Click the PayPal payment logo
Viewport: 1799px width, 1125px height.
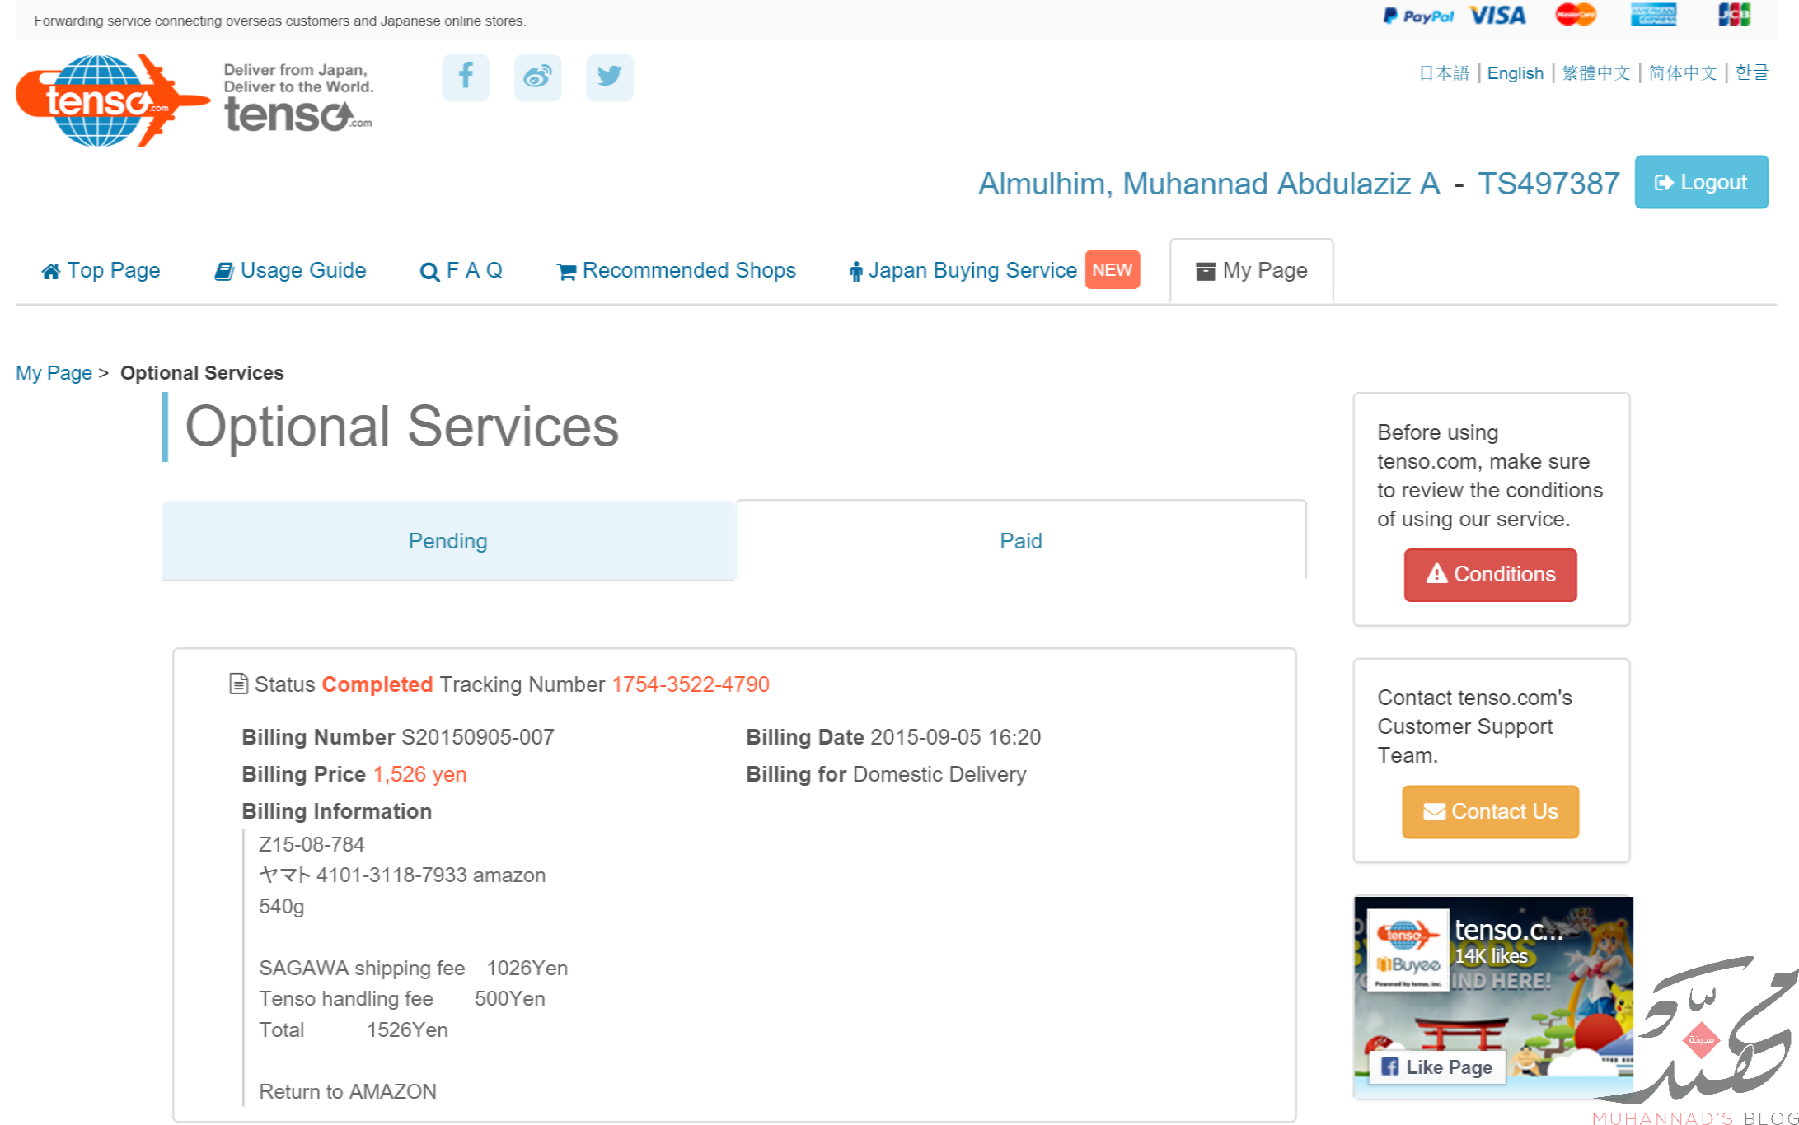(1418, 16)
